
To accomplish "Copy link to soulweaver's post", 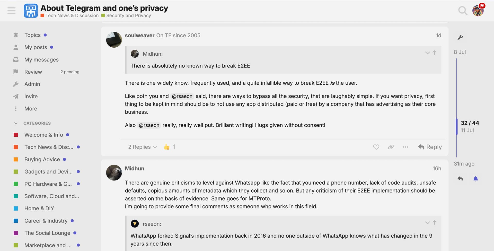I will coord(391,147).
